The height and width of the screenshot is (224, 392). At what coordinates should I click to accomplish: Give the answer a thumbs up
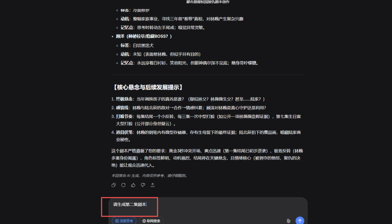click(x=133, y=185)
